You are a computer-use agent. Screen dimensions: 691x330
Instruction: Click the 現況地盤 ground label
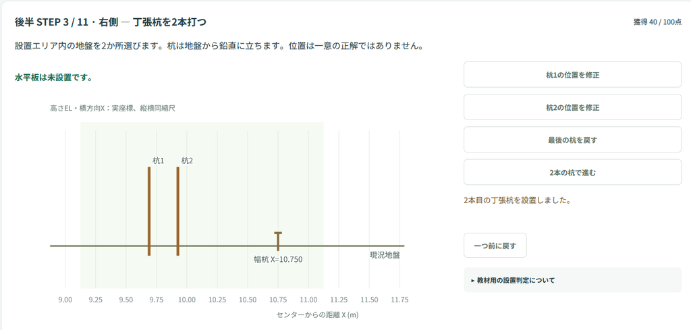pos(384,254)
